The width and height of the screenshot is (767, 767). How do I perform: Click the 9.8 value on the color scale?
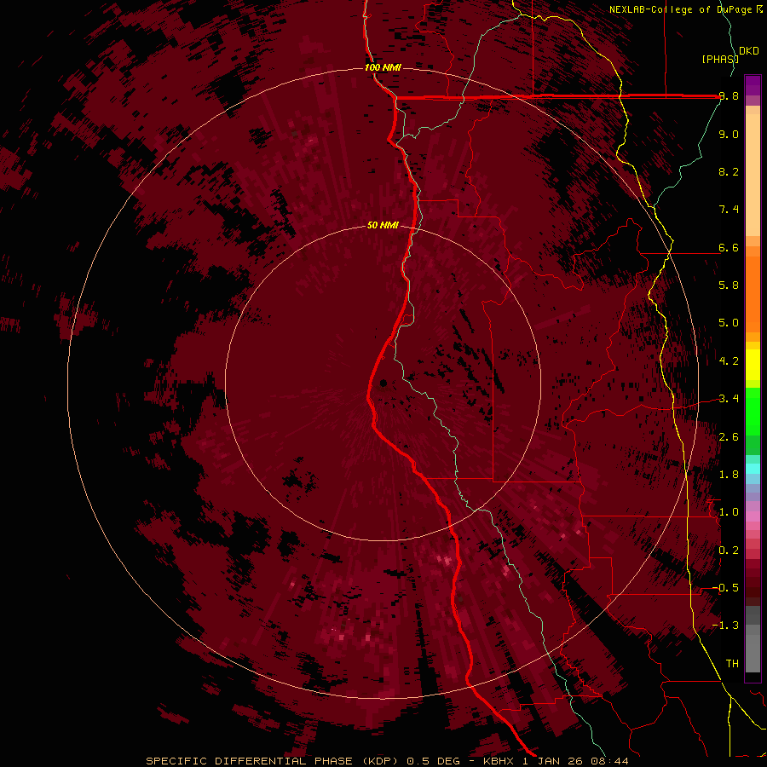pyautogui.click(x=729, y=96)
